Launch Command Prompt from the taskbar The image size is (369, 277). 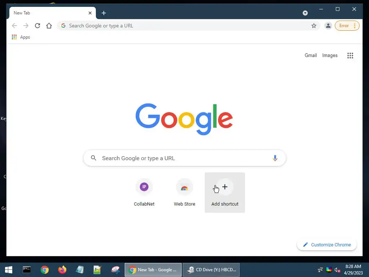tap(27, 270)
